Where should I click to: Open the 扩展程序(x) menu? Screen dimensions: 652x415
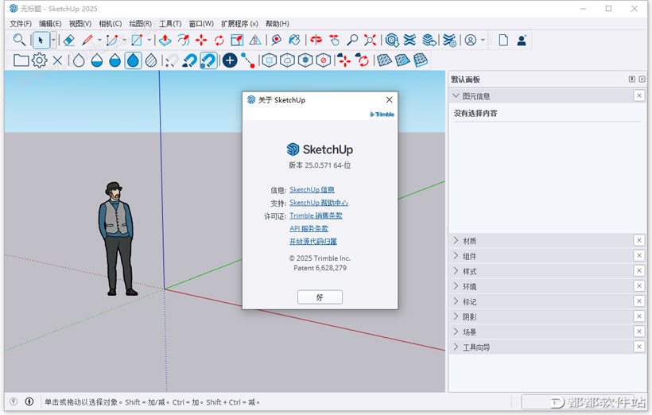(x=239, y=24)
